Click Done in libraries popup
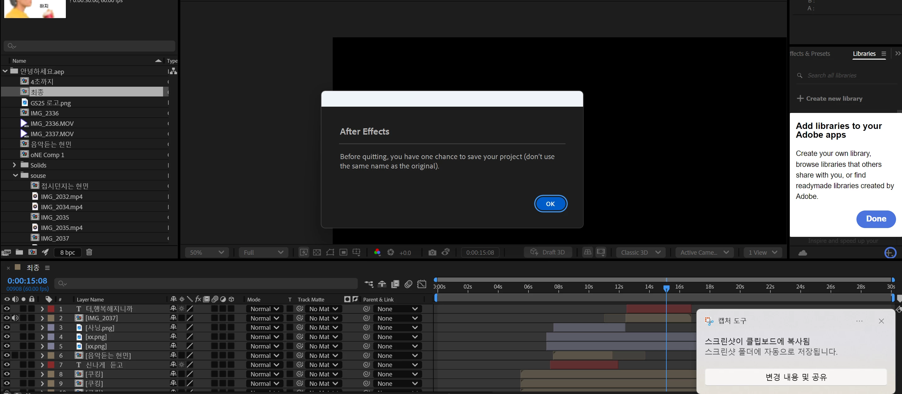The image size is (902, 394). point(876,219)
